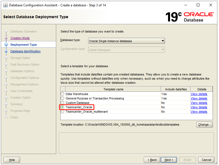Click the Creation Mode step marker dot
Screen dimensions: 219x165
coord(6,38)
